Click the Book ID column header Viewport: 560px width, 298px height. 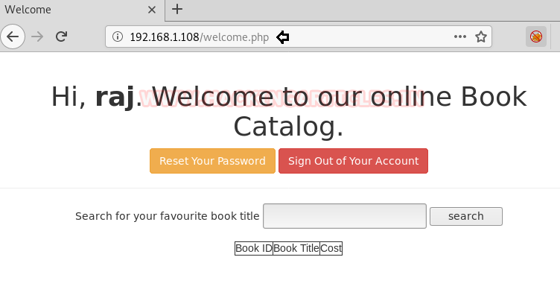point(254,248)
